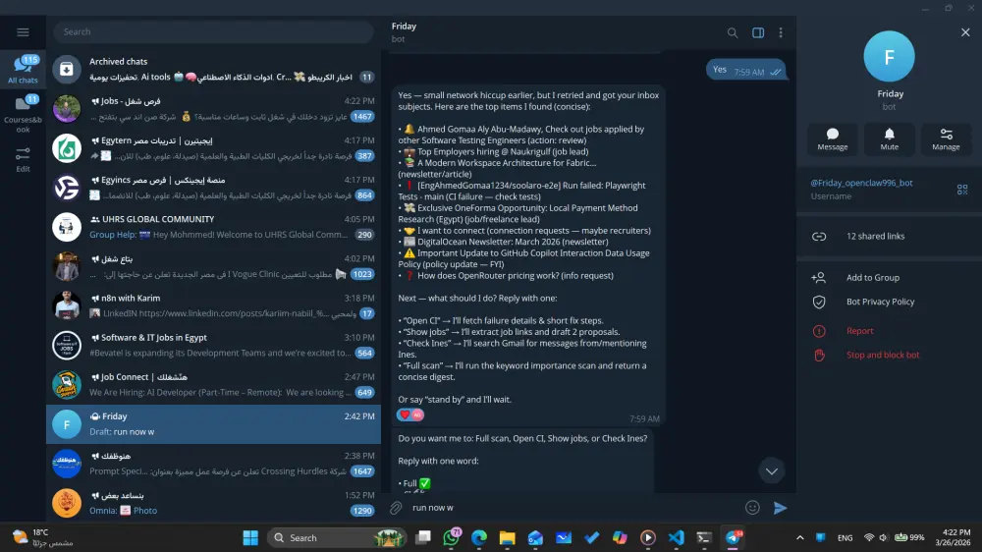Open the clock showing 4:22 PM
The width and height of the screenshot is (982, 552).
pos(953,537)
